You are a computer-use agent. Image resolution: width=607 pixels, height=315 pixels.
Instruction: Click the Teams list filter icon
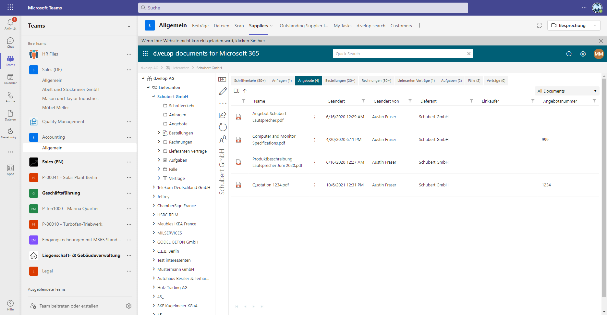[x=129, y=25]
